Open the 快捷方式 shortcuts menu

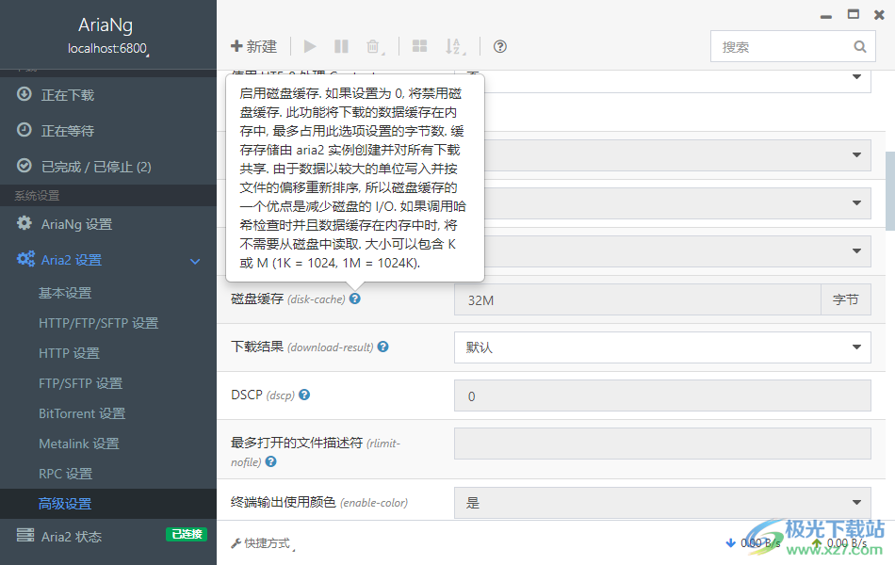[x=263, y=543]
